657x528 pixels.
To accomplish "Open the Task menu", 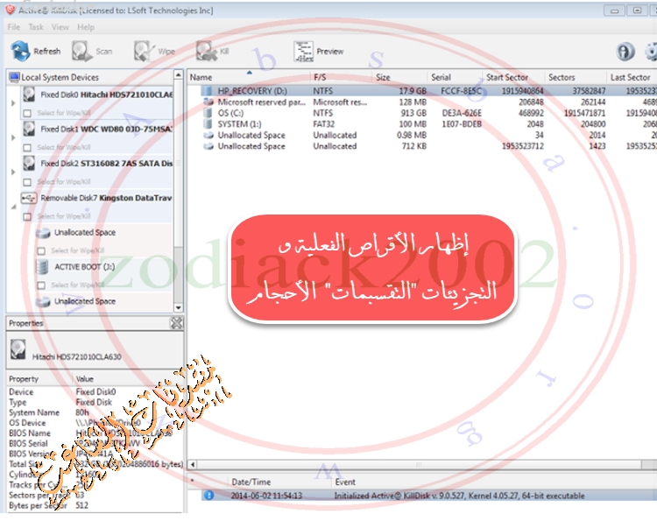I will click(x=36, y=27).
